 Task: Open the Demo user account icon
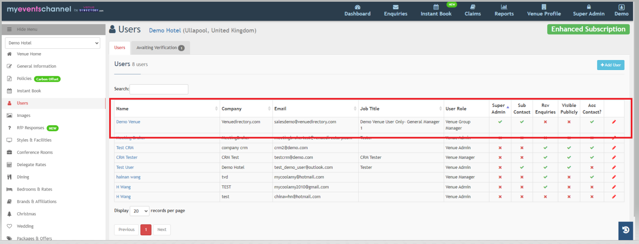click(622, 7)
